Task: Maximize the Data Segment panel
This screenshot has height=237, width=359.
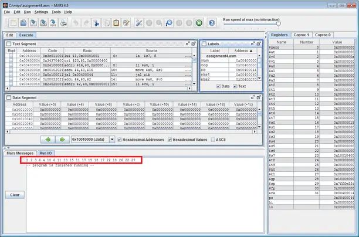Action: click(259, 97)
